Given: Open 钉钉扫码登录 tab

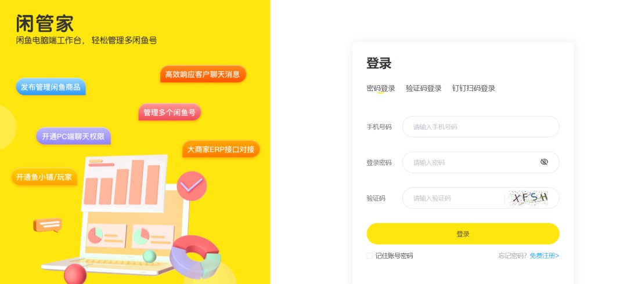Looking at the screenshot, I should coord(474,88).
